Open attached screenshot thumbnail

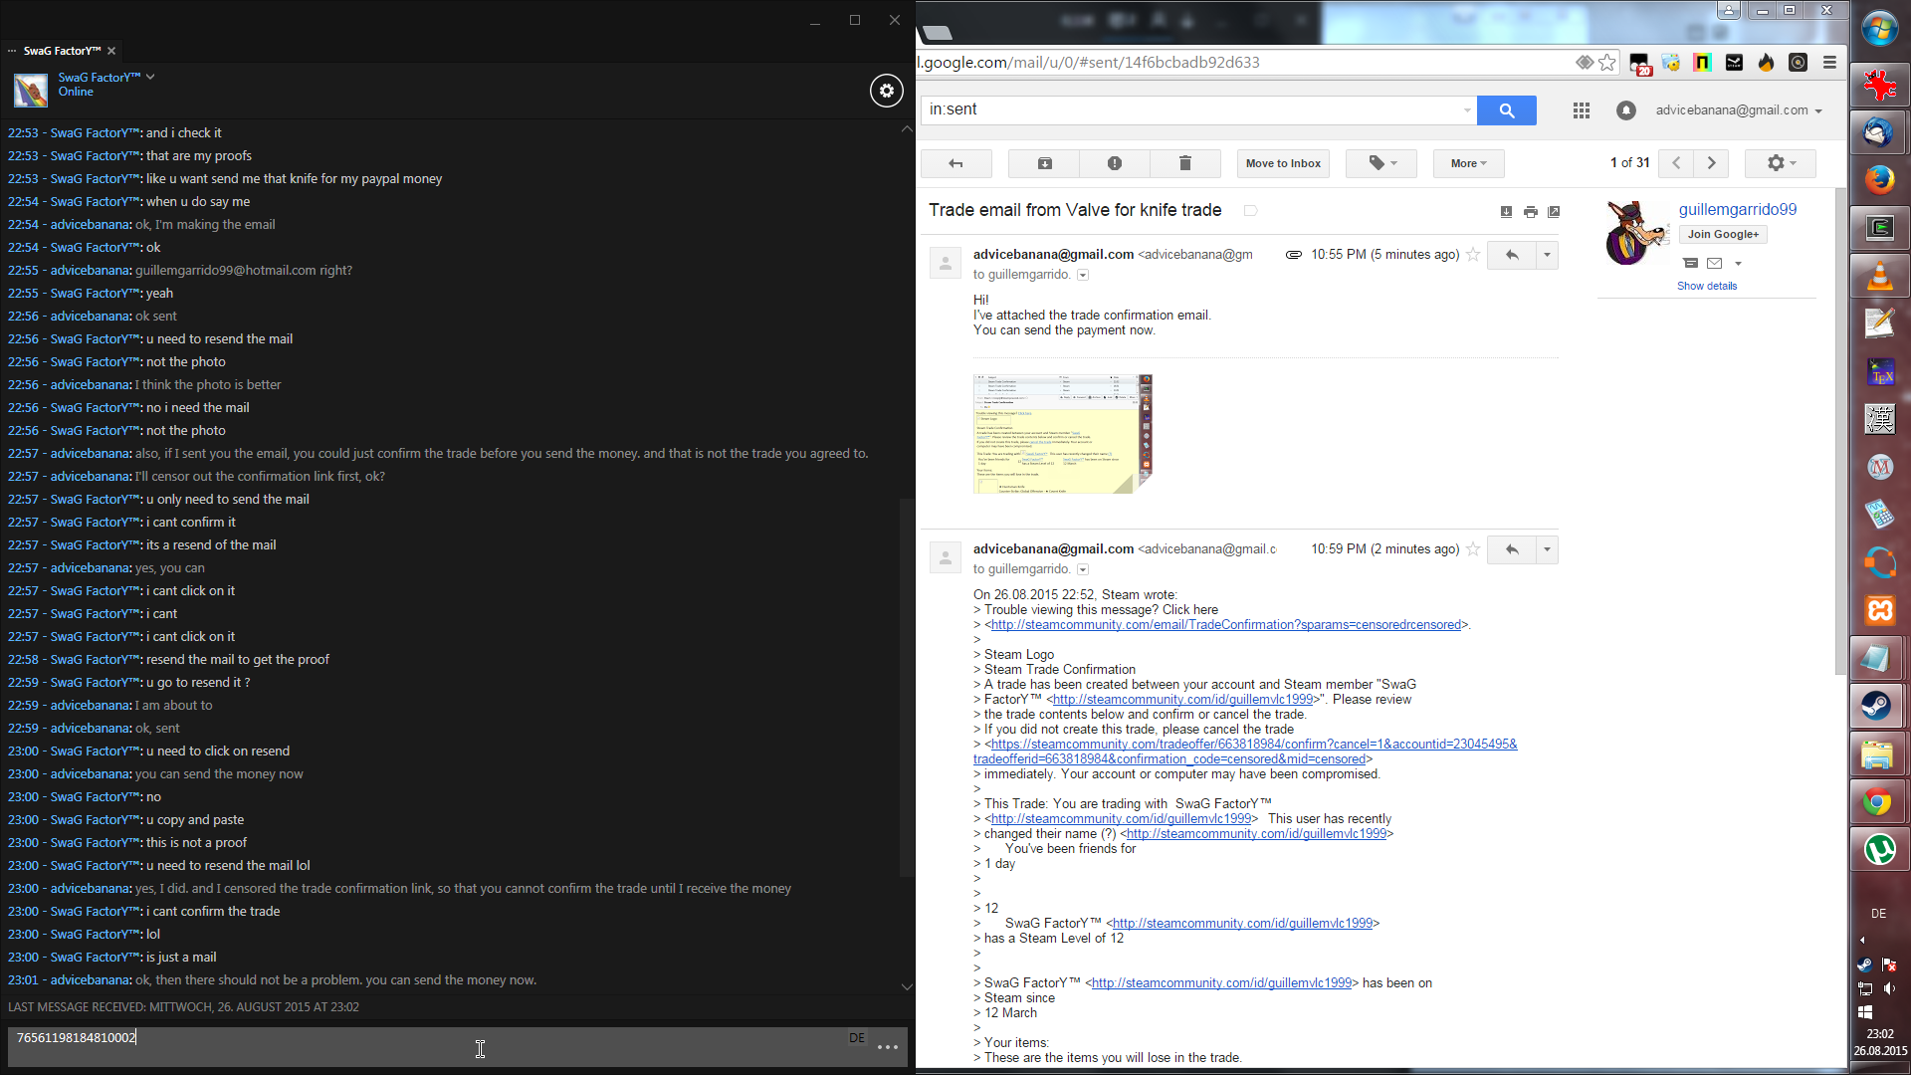tap(1062, 434)
